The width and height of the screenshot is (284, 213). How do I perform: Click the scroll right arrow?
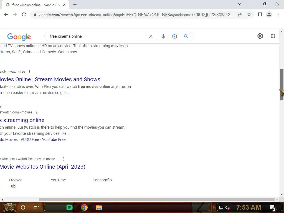[x=277, y=199]
